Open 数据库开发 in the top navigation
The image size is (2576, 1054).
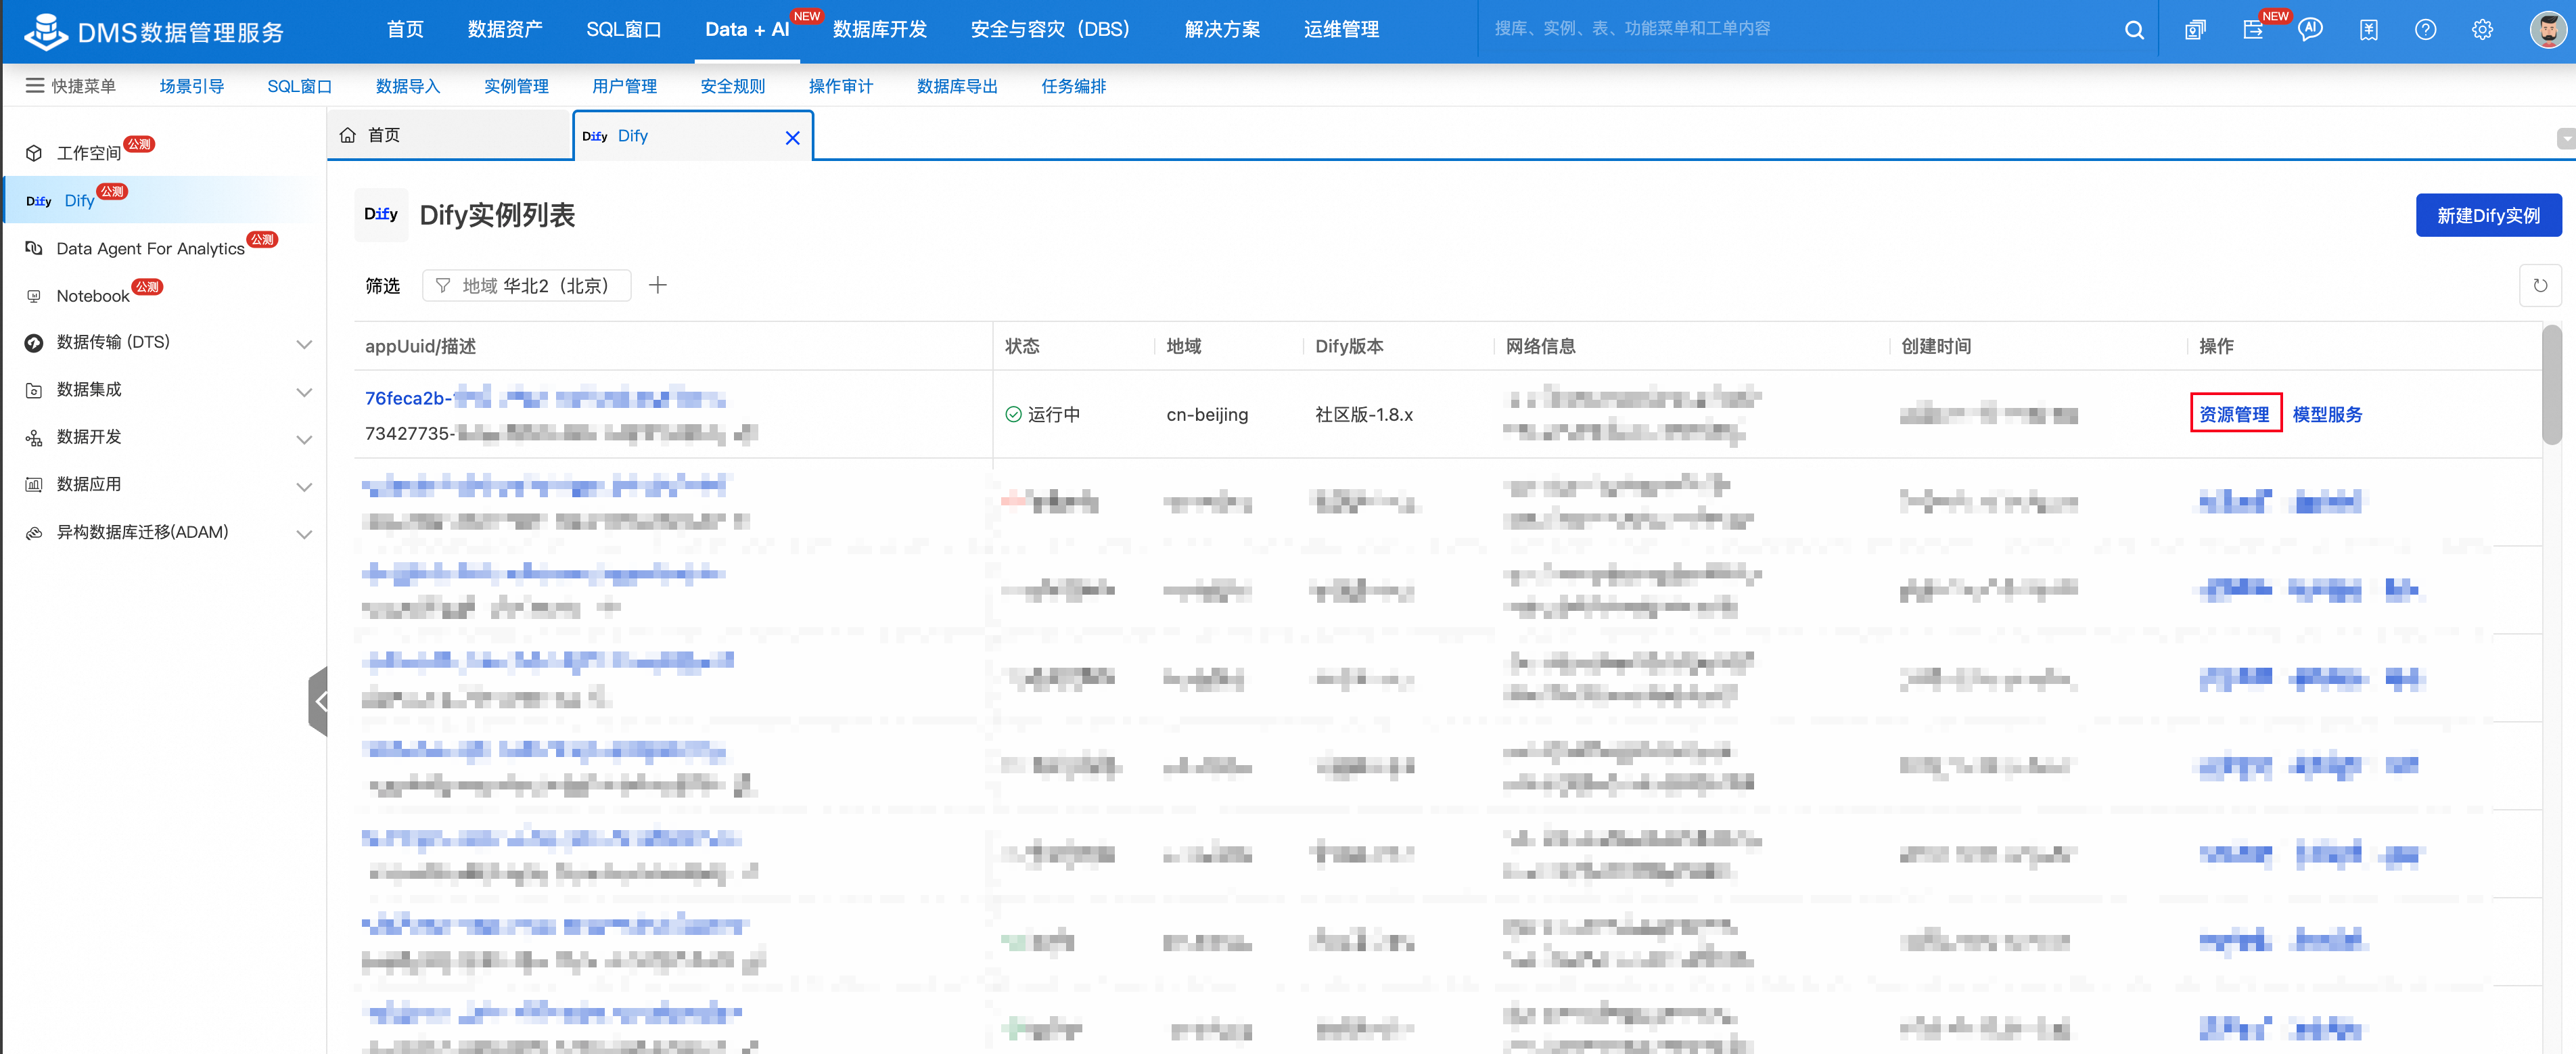(x=880, y=30)
